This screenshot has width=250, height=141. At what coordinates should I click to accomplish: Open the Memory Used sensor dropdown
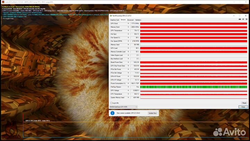tap(128, 45)
